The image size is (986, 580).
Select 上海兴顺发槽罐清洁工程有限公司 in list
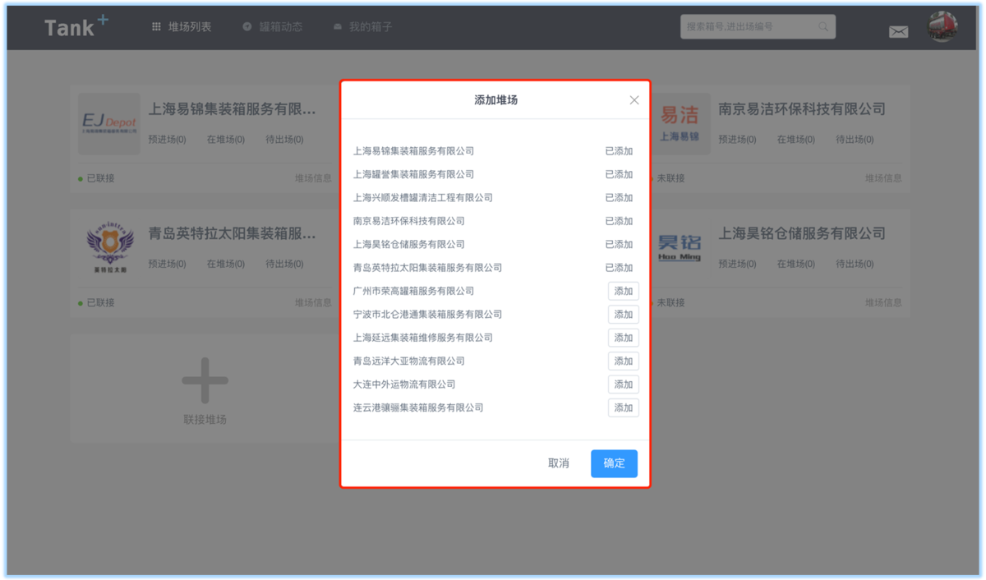[423, 198]
